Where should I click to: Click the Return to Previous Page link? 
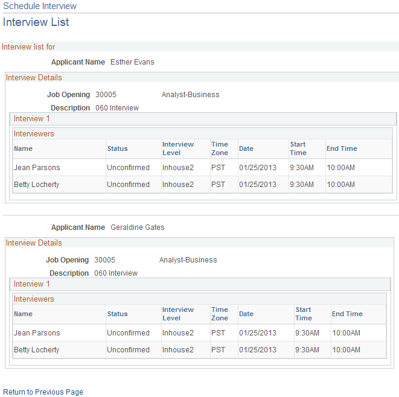43,392
